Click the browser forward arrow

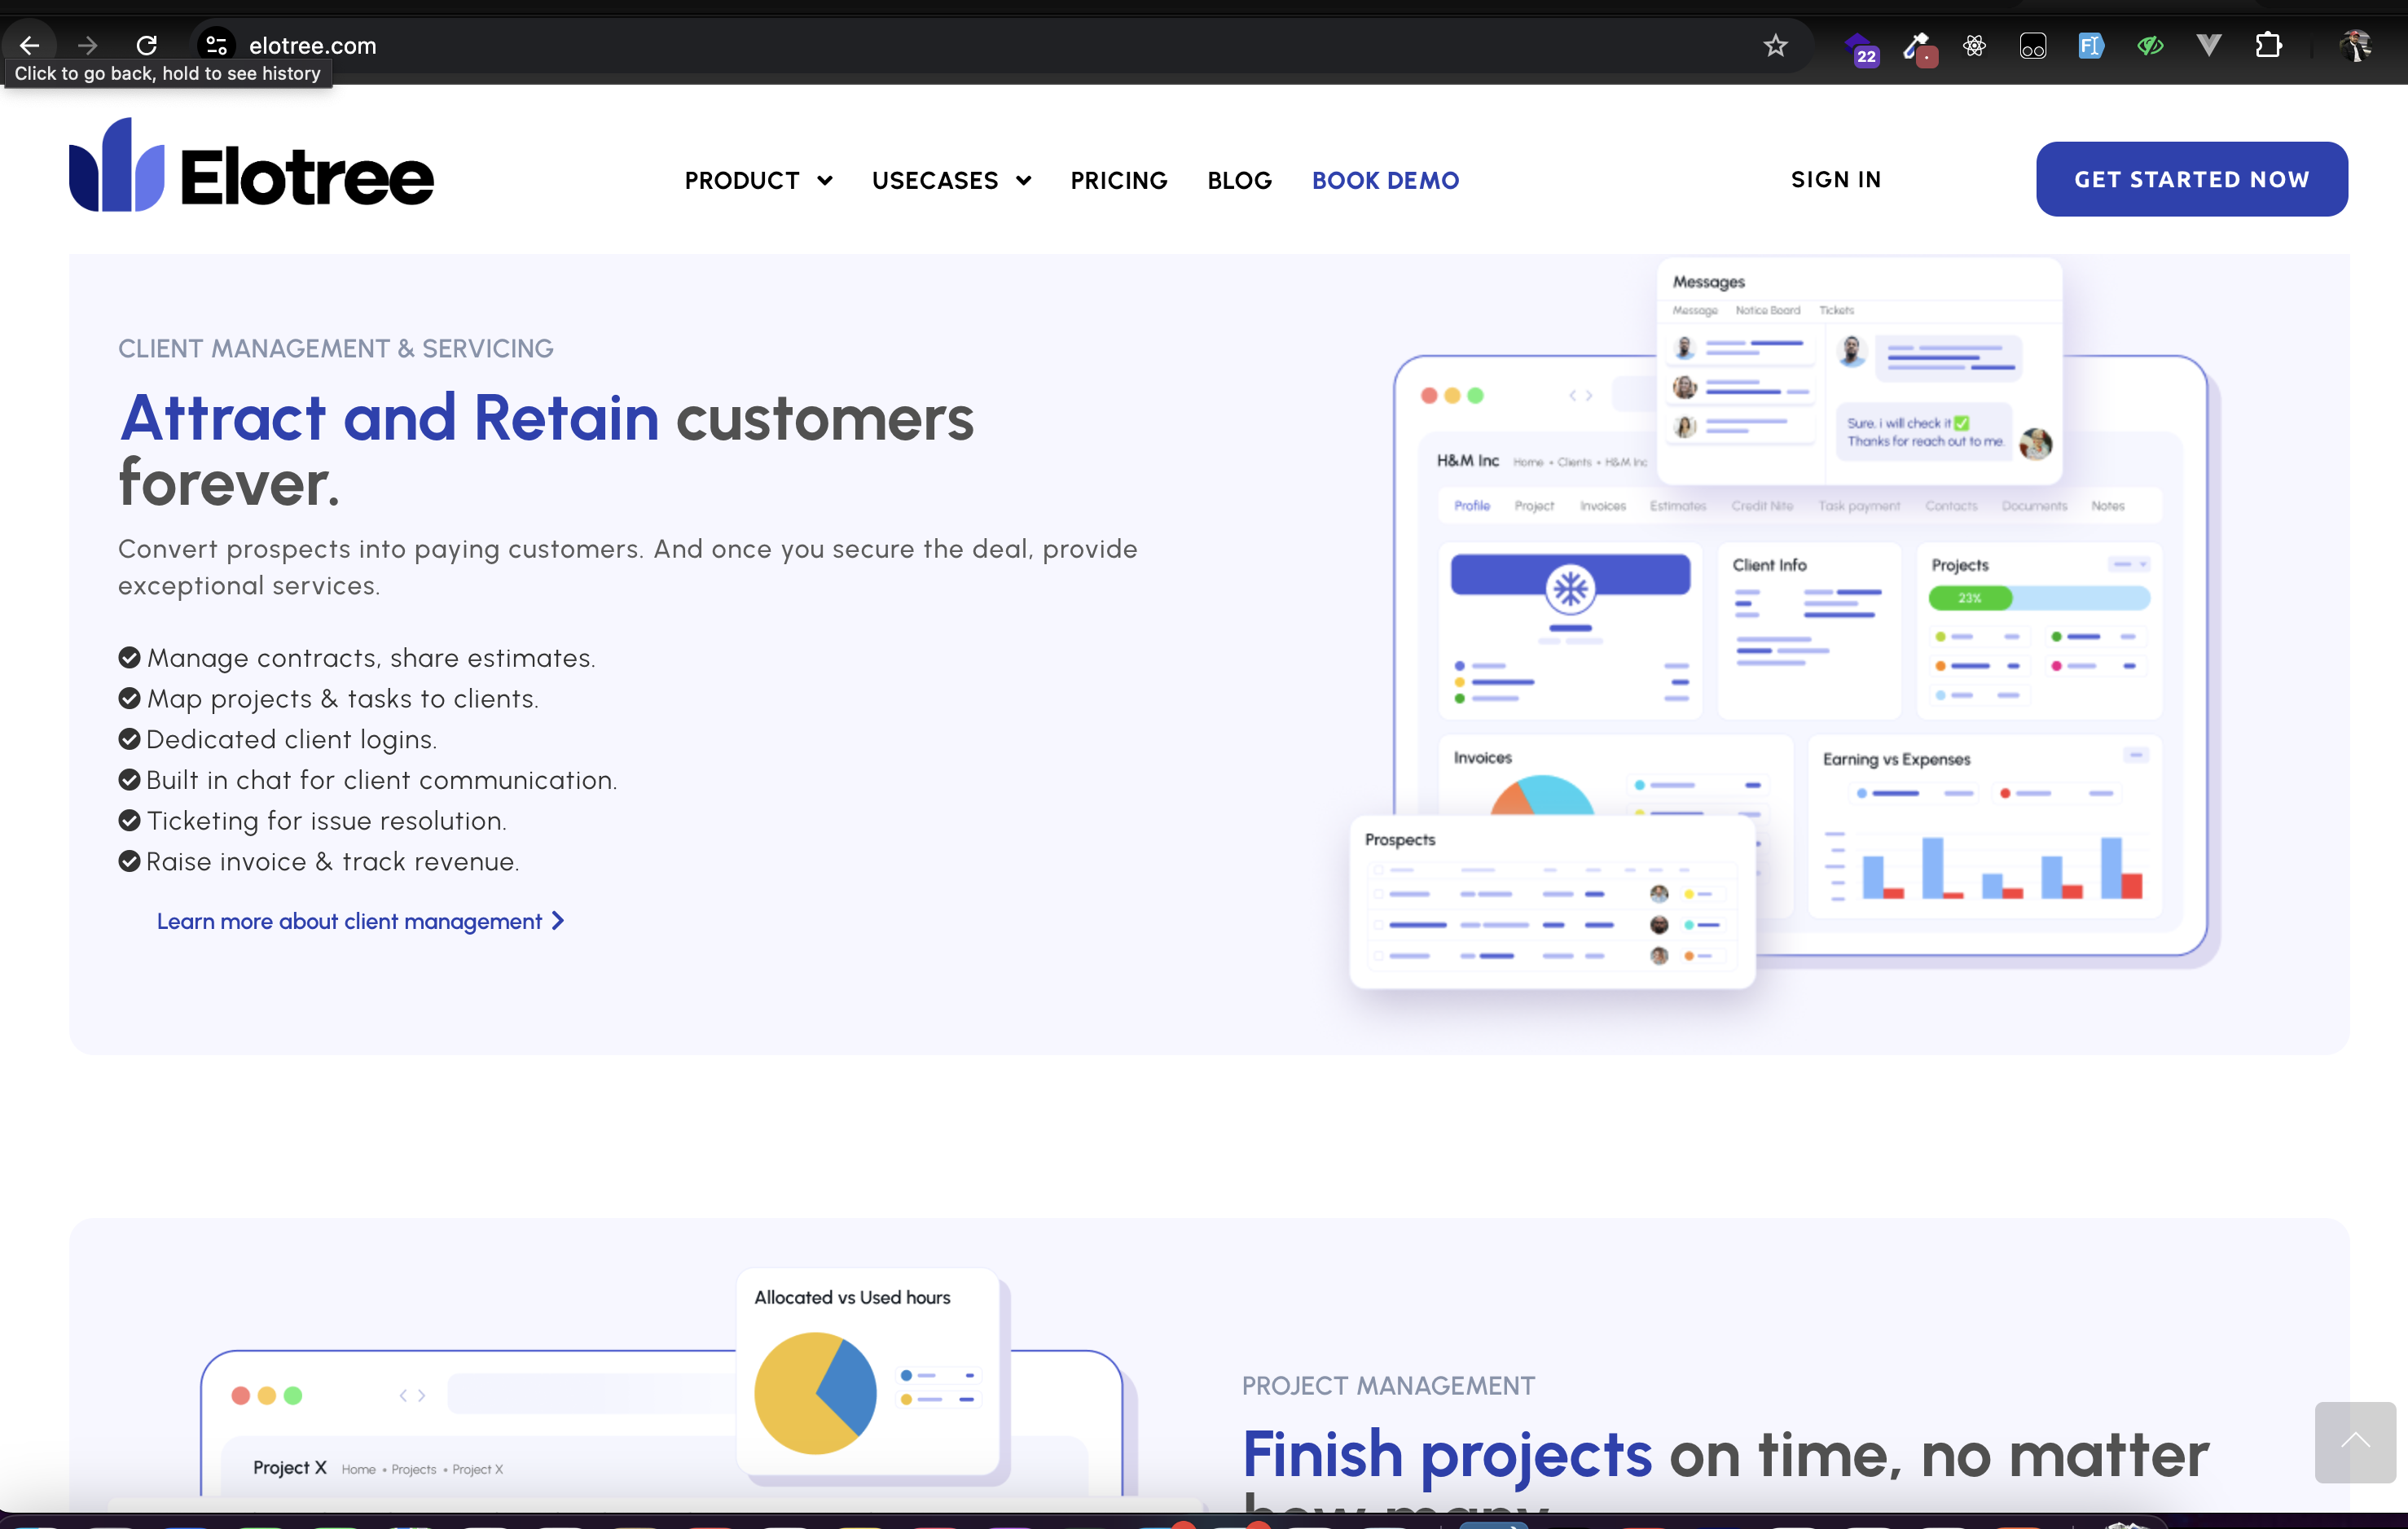pyautogui.click(x=88, y=45)
